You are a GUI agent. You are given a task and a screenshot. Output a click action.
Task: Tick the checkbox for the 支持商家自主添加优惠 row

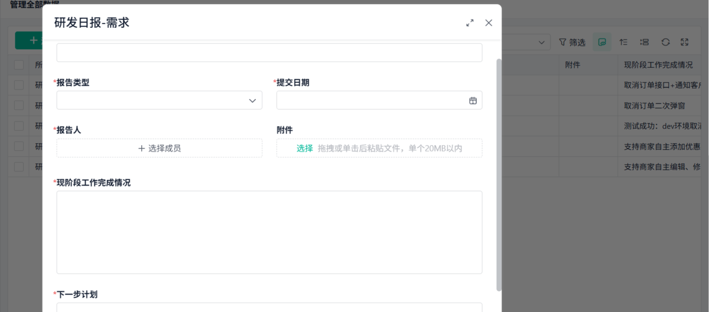coord(19,146)
